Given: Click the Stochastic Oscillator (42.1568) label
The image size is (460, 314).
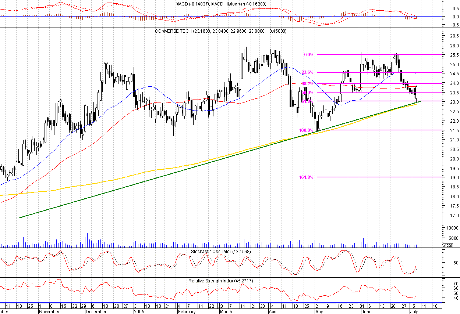Looking at the screenshot, I should pyautogui.click(x=221, y=251).
